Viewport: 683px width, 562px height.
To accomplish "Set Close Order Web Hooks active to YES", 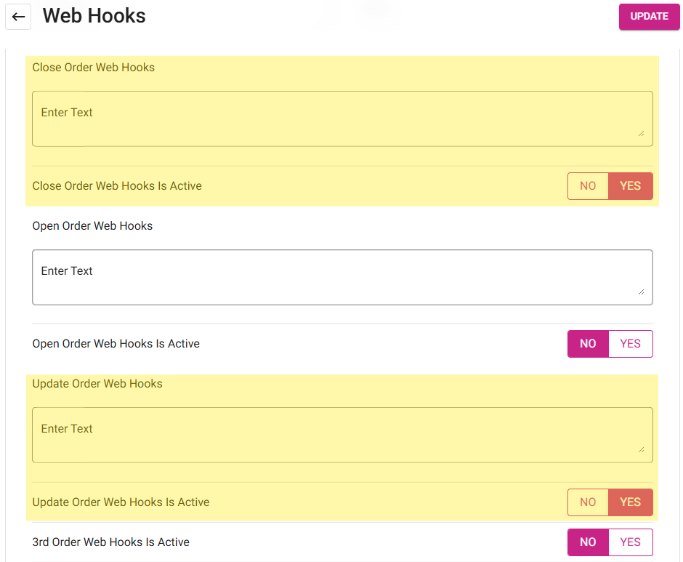I will pyautogui.click(x=630, y=185).
